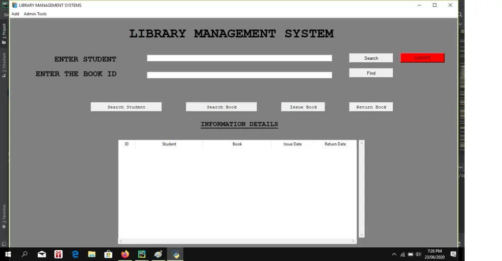Click the Return Book button

pyautogui.click(x=371, y=107)
